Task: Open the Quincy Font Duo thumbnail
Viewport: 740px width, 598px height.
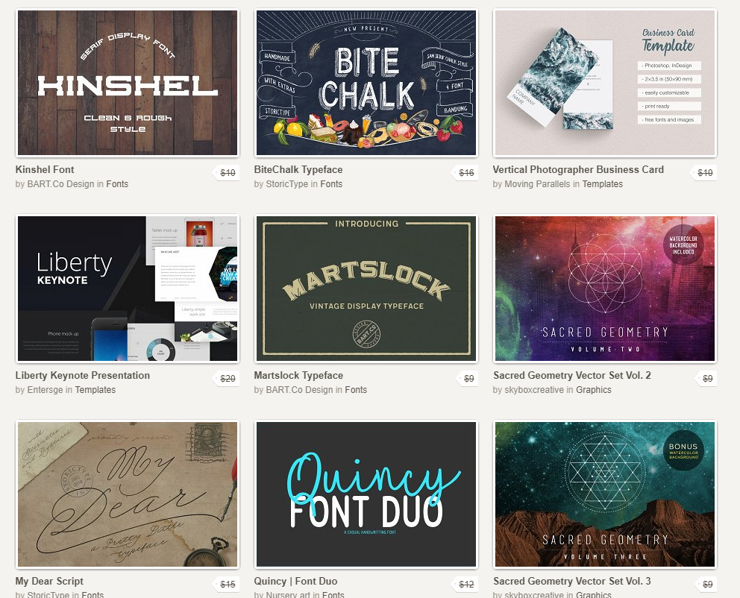Action: click(366, 494)
